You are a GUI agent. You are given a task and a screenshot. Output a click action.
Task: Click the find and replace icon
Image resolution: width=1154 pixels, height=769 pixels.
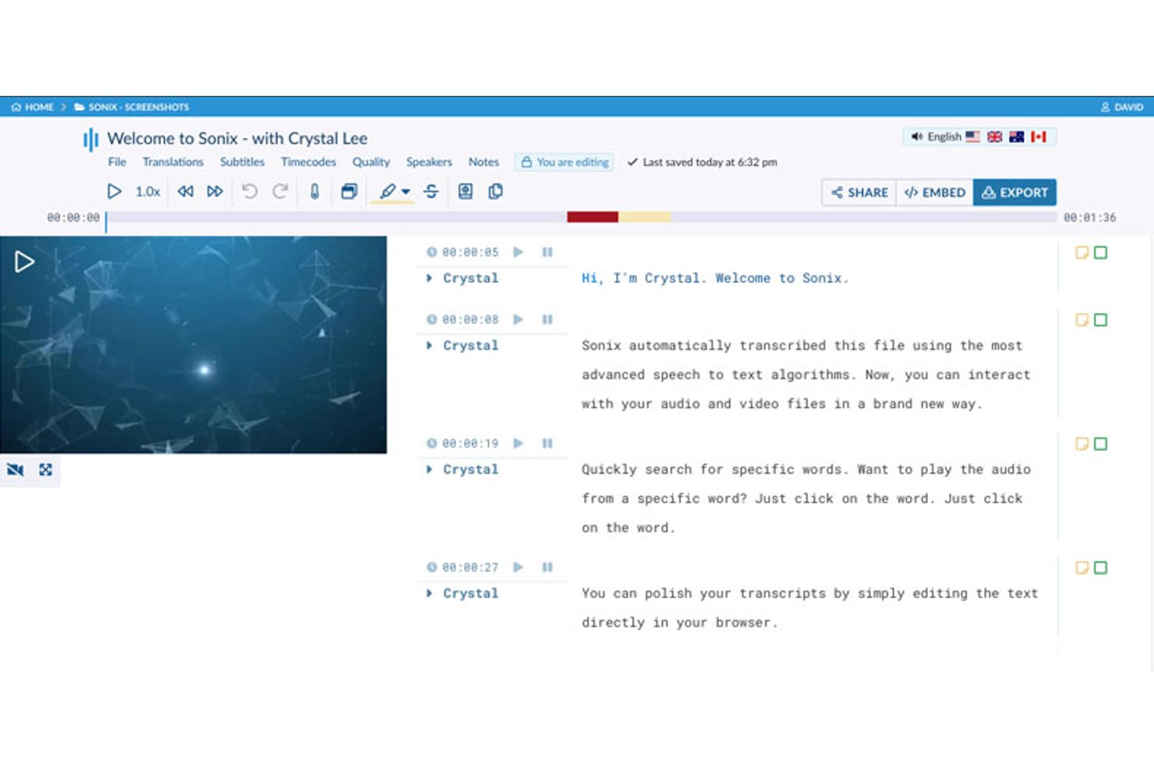465,191
